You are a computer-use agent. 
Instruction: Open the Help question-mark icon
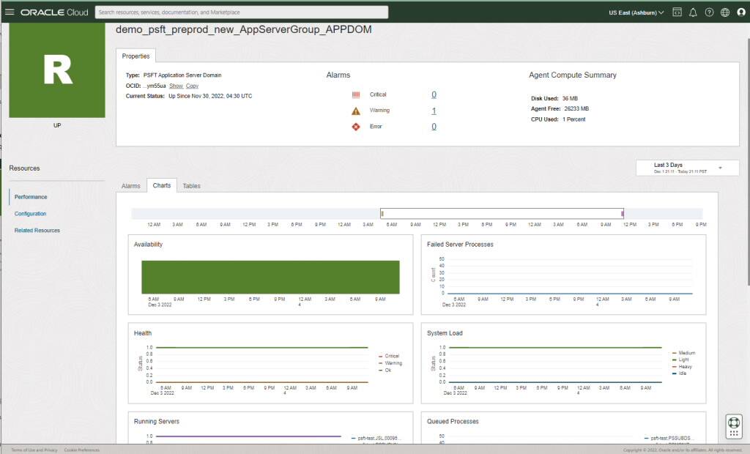(708, 12)
